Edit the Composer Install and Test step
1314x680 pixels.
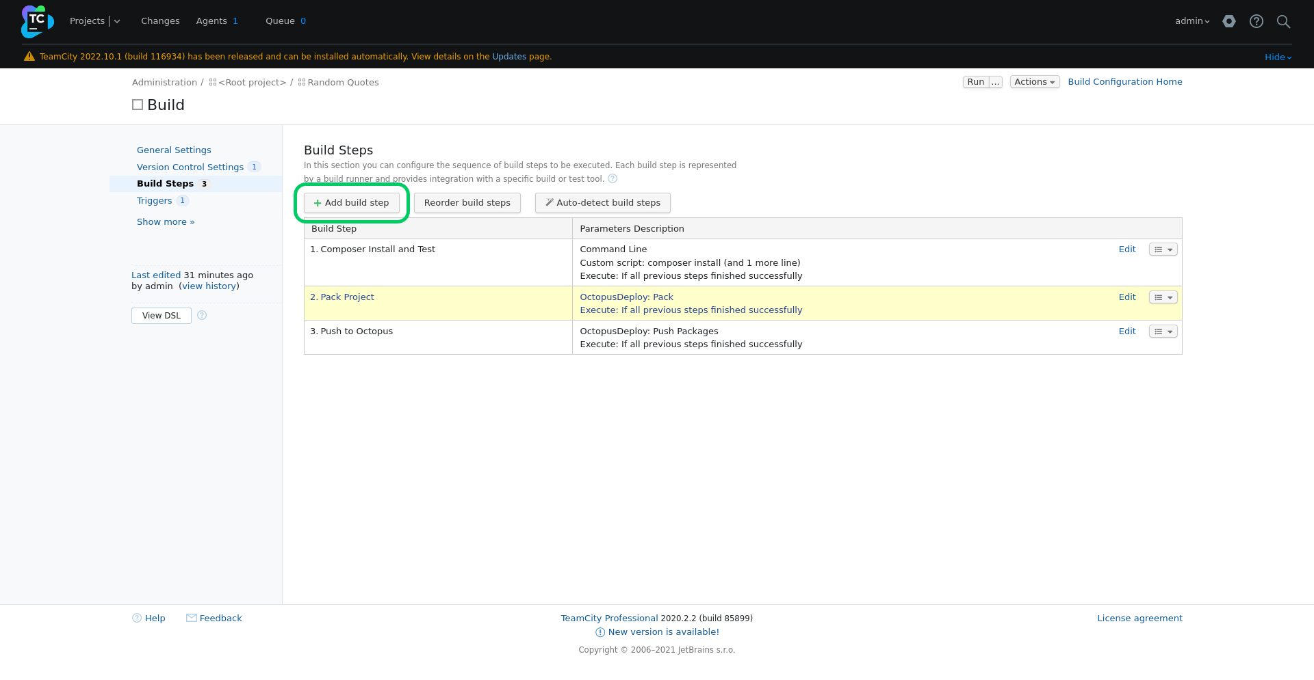1127,249
